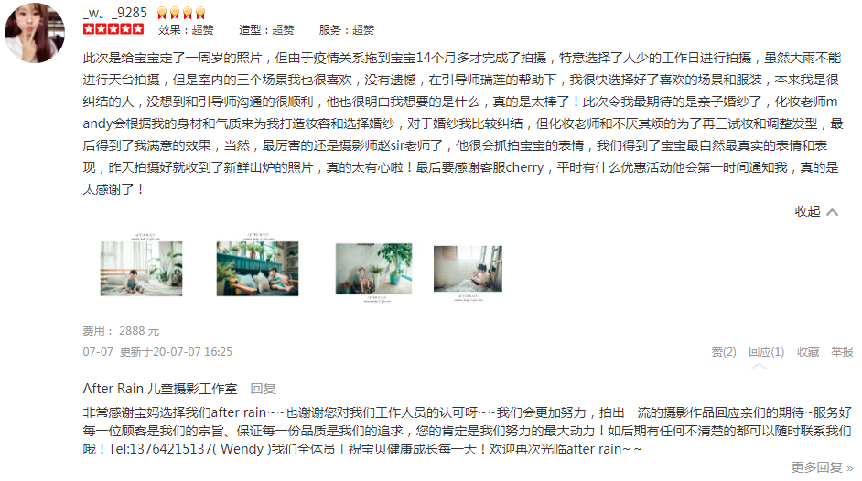The image size is (862, 481).
Task: Click the username _w。_9285
Action: click(x=115, y=13)
